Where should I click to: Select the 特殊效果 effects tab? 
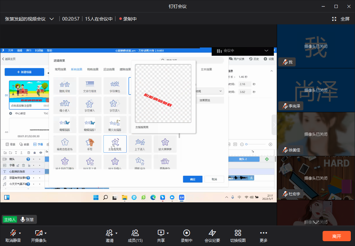pyautogui.click(x=93, y=69)
